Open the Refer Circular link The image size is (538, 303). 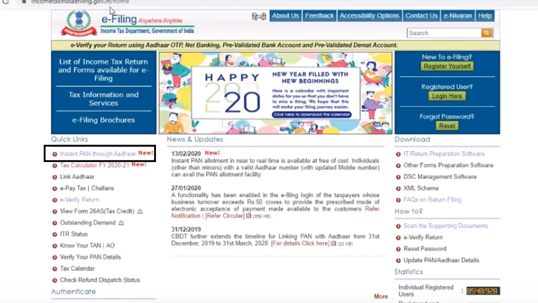coord(224,216)
